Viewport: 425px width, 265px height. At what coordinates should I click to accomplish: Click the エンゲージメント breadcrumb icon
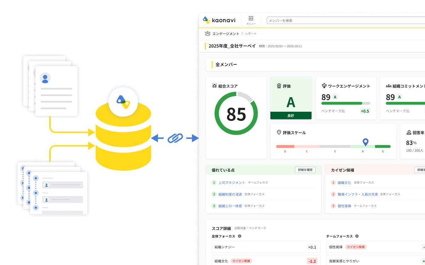coord(208,34)
